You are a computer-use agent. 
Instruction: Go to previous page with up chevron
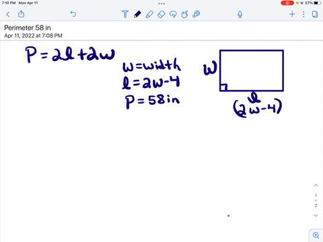point(316,186)
